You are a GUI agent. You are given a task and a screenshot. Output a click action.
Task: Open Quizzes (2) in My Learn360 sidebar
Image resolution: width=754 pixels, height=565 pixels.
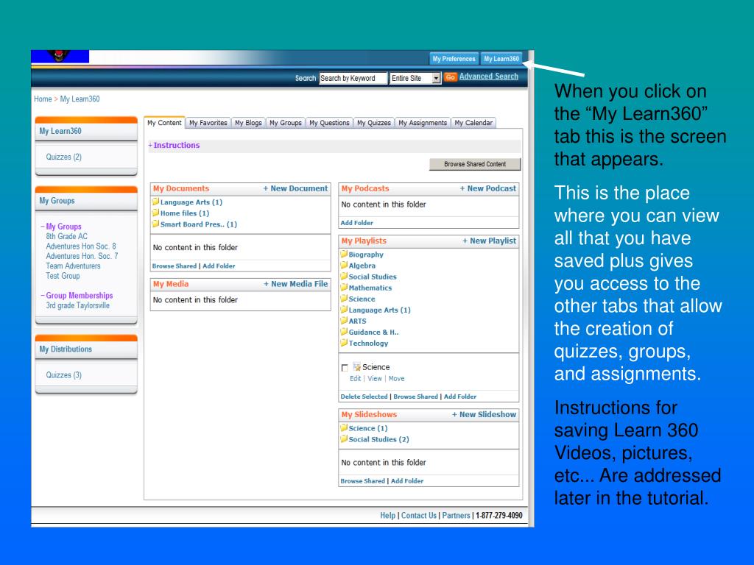click(x=64, y=157)
